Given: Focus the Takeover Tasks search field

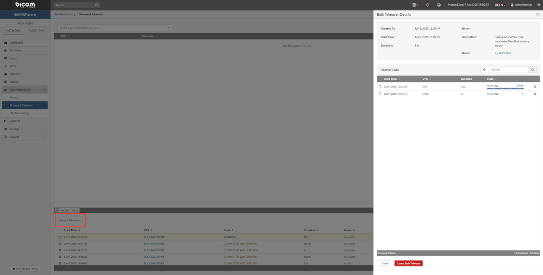Looking at the screenshot, I should (508, 70).
